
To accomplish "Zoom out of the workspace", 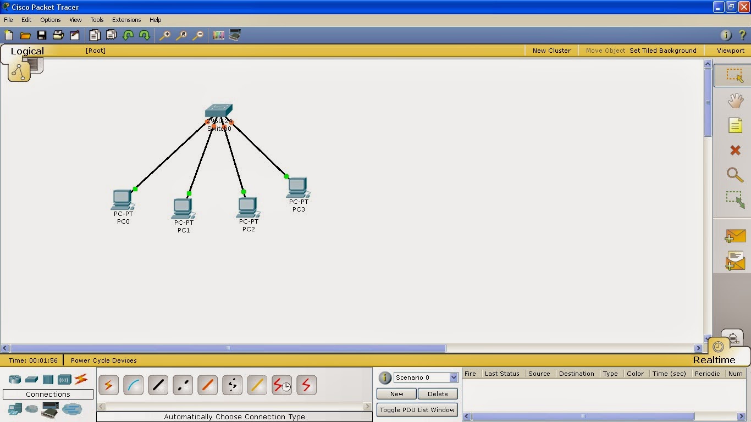I will (x=198, y=35).
